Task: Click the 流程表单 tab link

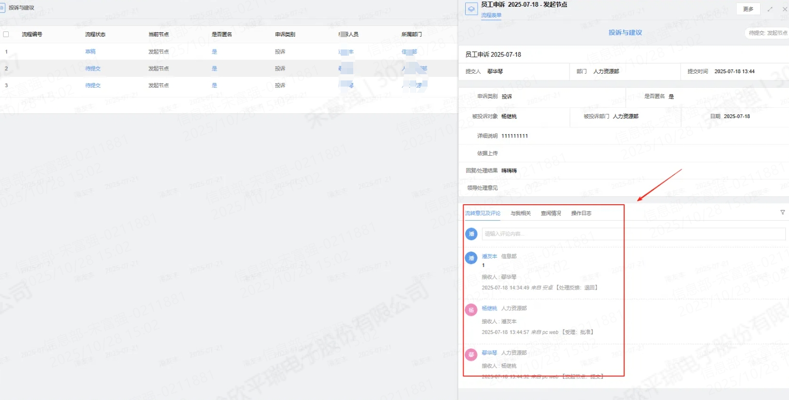Action: pos(491,15)
